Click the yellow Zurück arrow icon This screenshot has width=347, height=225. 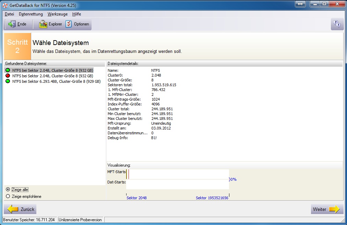pos(13,209)
